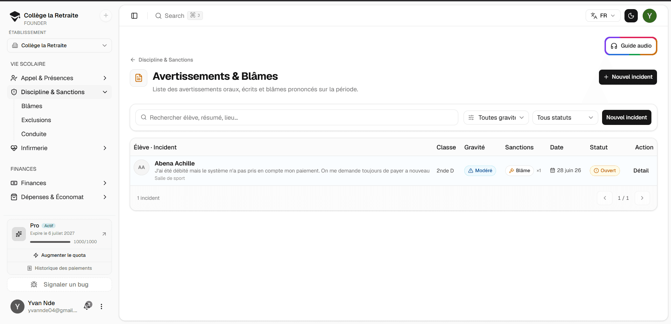This screenshot has width=671, height=324.
Task: Go to previous page of incidents
Action: pyautogui.click(x=605, y=198)
